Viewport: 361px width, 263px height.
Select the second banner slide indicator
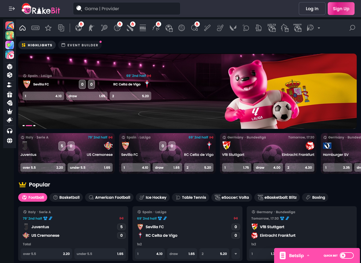click(29, 125)
